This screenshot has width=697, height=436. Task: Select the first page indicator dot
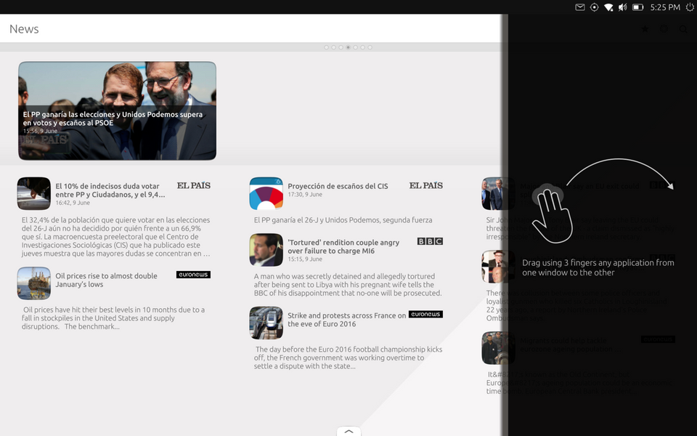coord(326,47)
